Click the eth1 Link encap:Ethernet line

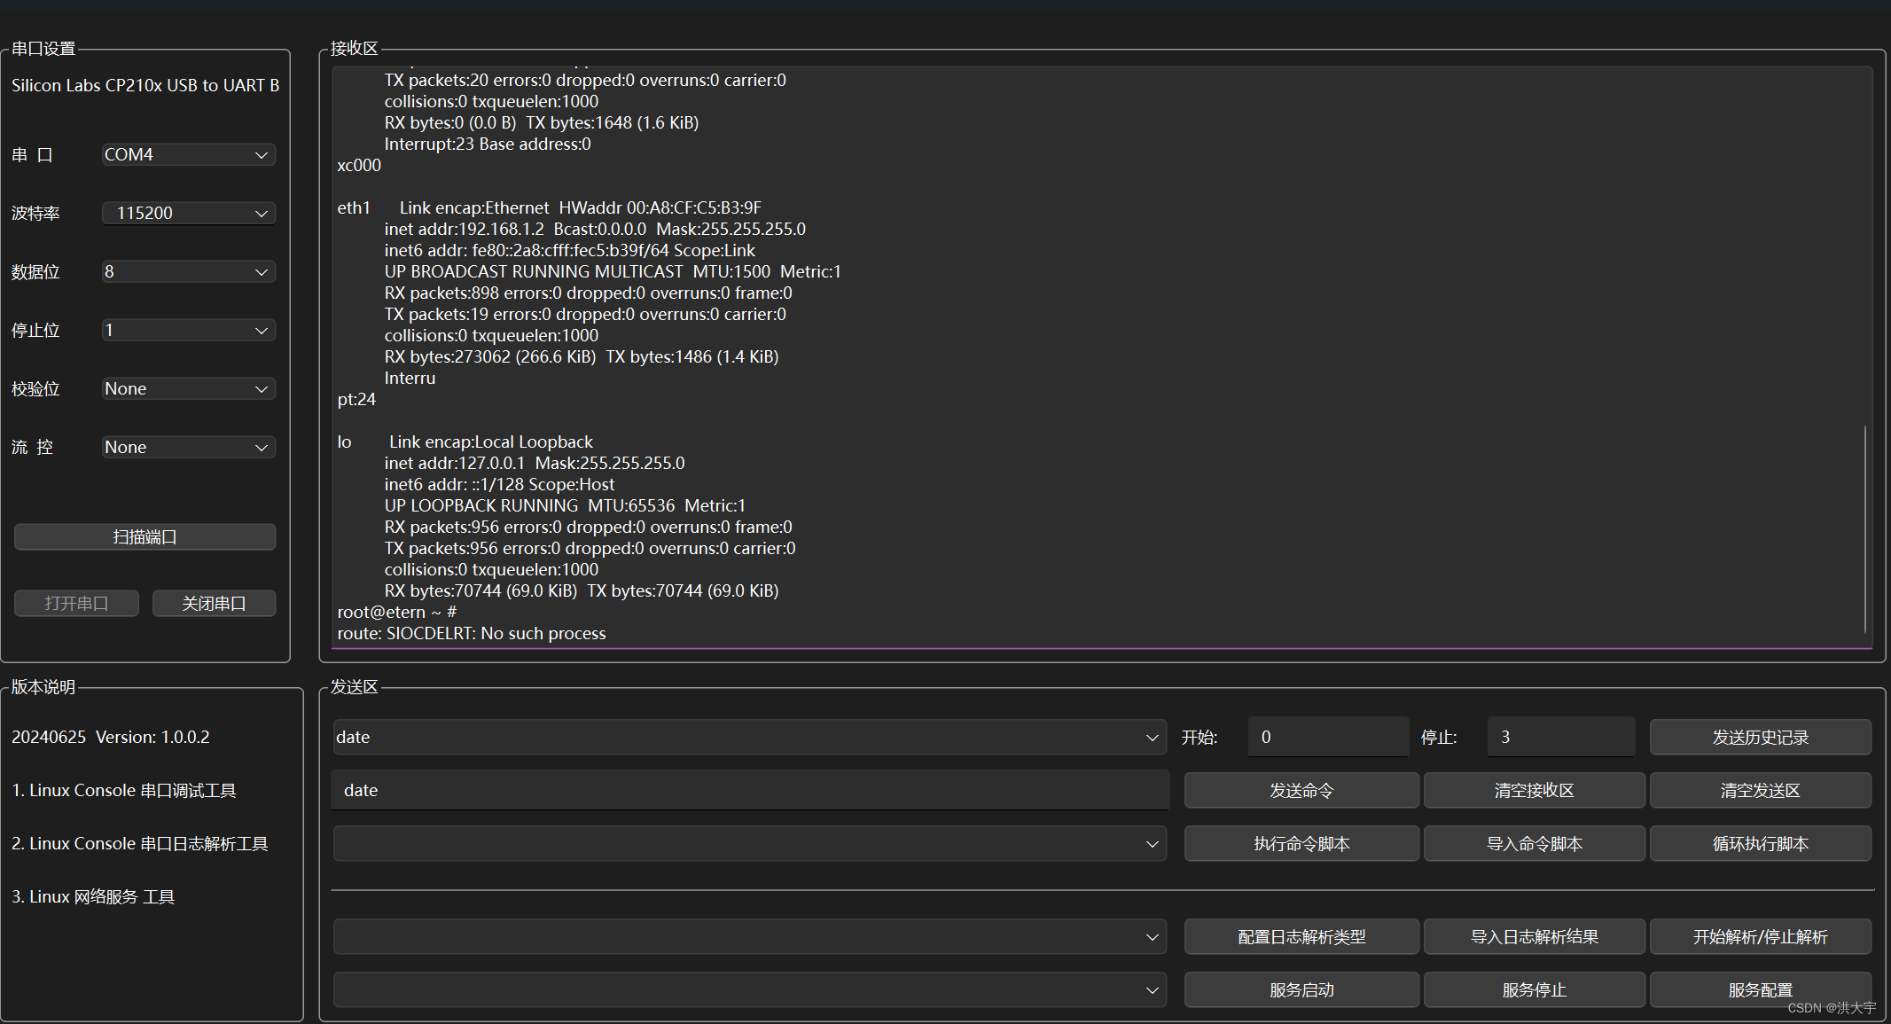point(550,207)
